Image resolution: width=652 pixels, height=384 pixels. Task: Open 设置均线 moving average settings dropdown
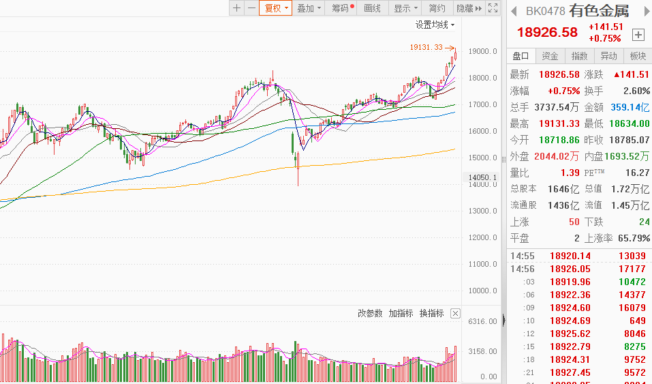coord(435,25)
